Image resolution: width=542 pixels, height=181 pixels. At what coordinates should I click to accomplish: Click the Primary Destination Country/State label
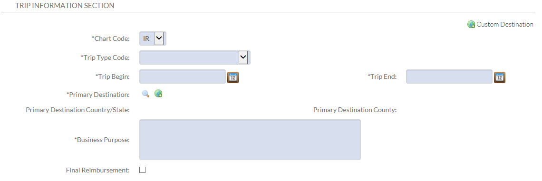point(78,110)
